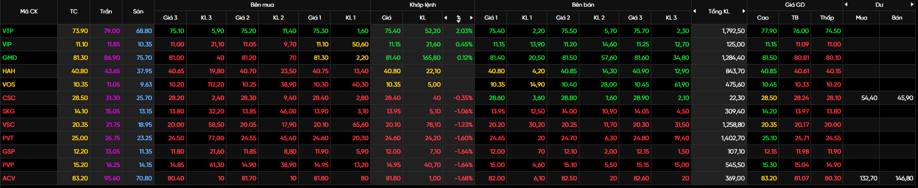Click the KL 1 header under Bên bán

coord(527,18)
